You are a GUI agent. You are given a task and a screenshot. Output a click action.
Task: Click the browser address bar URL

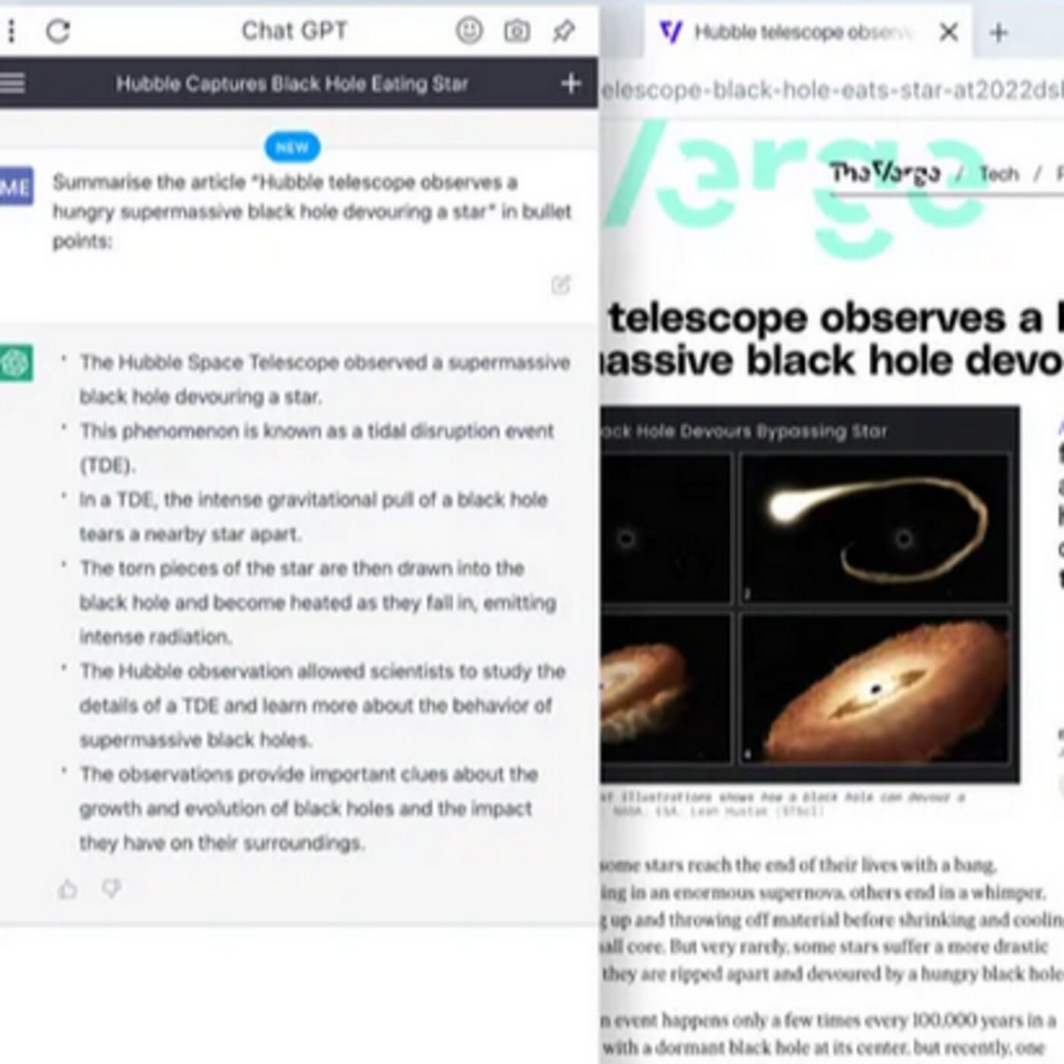pyautogui.click(x=832, y=90)
